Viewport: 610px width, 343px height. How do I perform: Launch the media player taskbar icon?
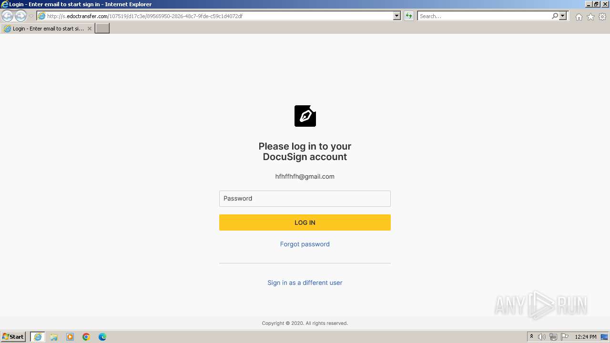70,337
